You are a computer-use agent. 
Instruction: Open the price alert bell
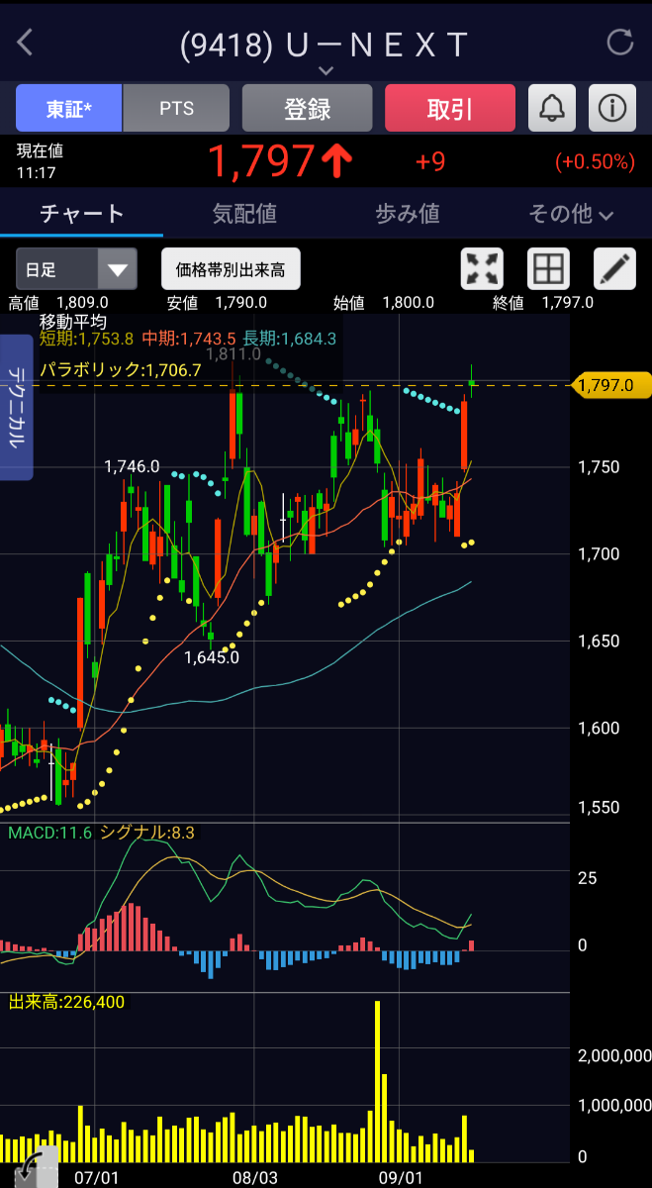(x=553, y=108)
